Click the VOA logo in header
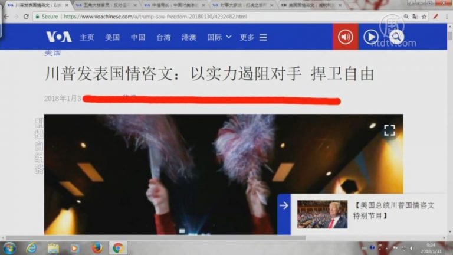Image resolution: width=453 pixels, height=255 pixels. (x=59, y=37)
